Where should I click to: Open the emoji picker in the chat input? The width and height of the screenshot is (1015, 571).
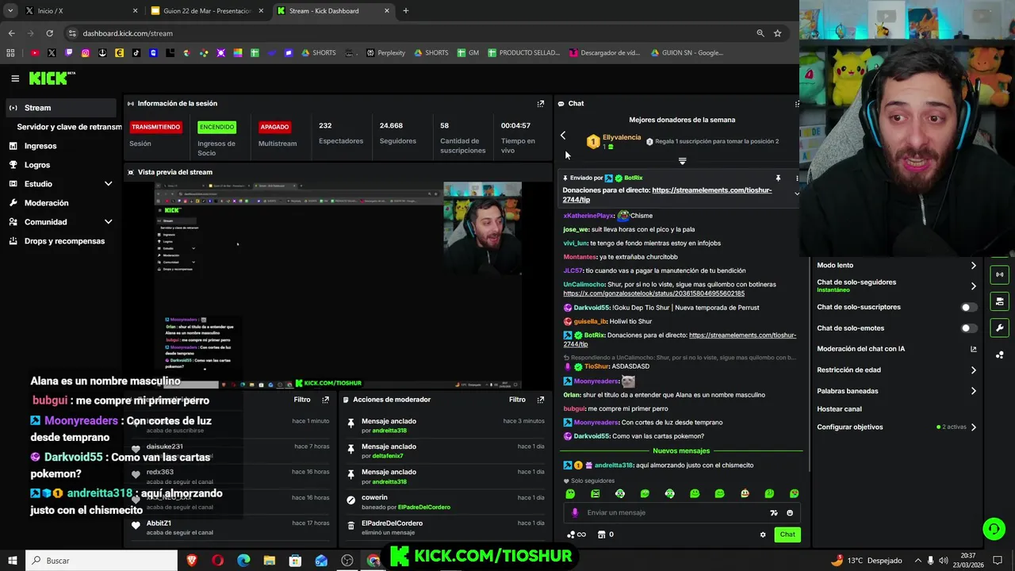coord(790,513)
